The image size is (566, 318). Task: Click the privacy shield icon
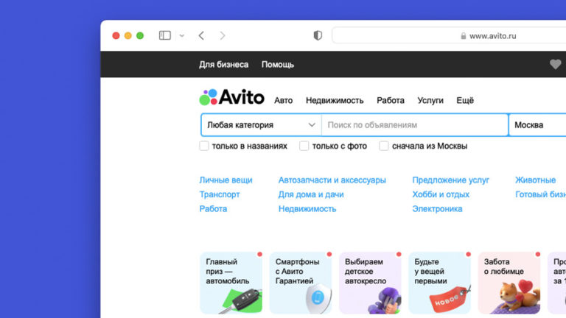pyautogui.click(x=318, y=35)
